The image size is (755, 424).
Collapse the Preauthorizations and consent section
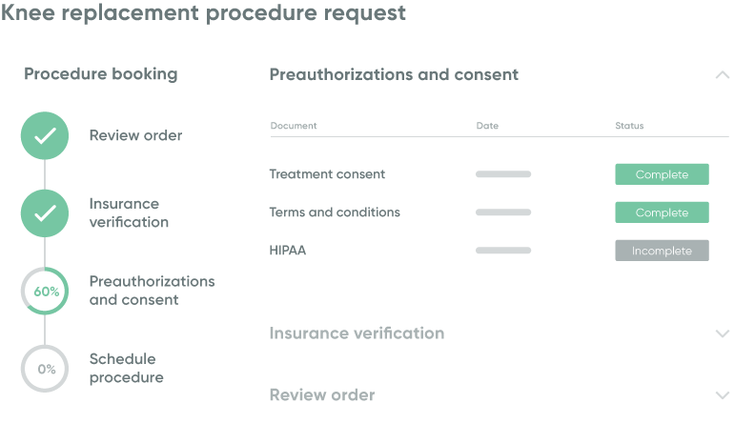(x=722, y=75)
